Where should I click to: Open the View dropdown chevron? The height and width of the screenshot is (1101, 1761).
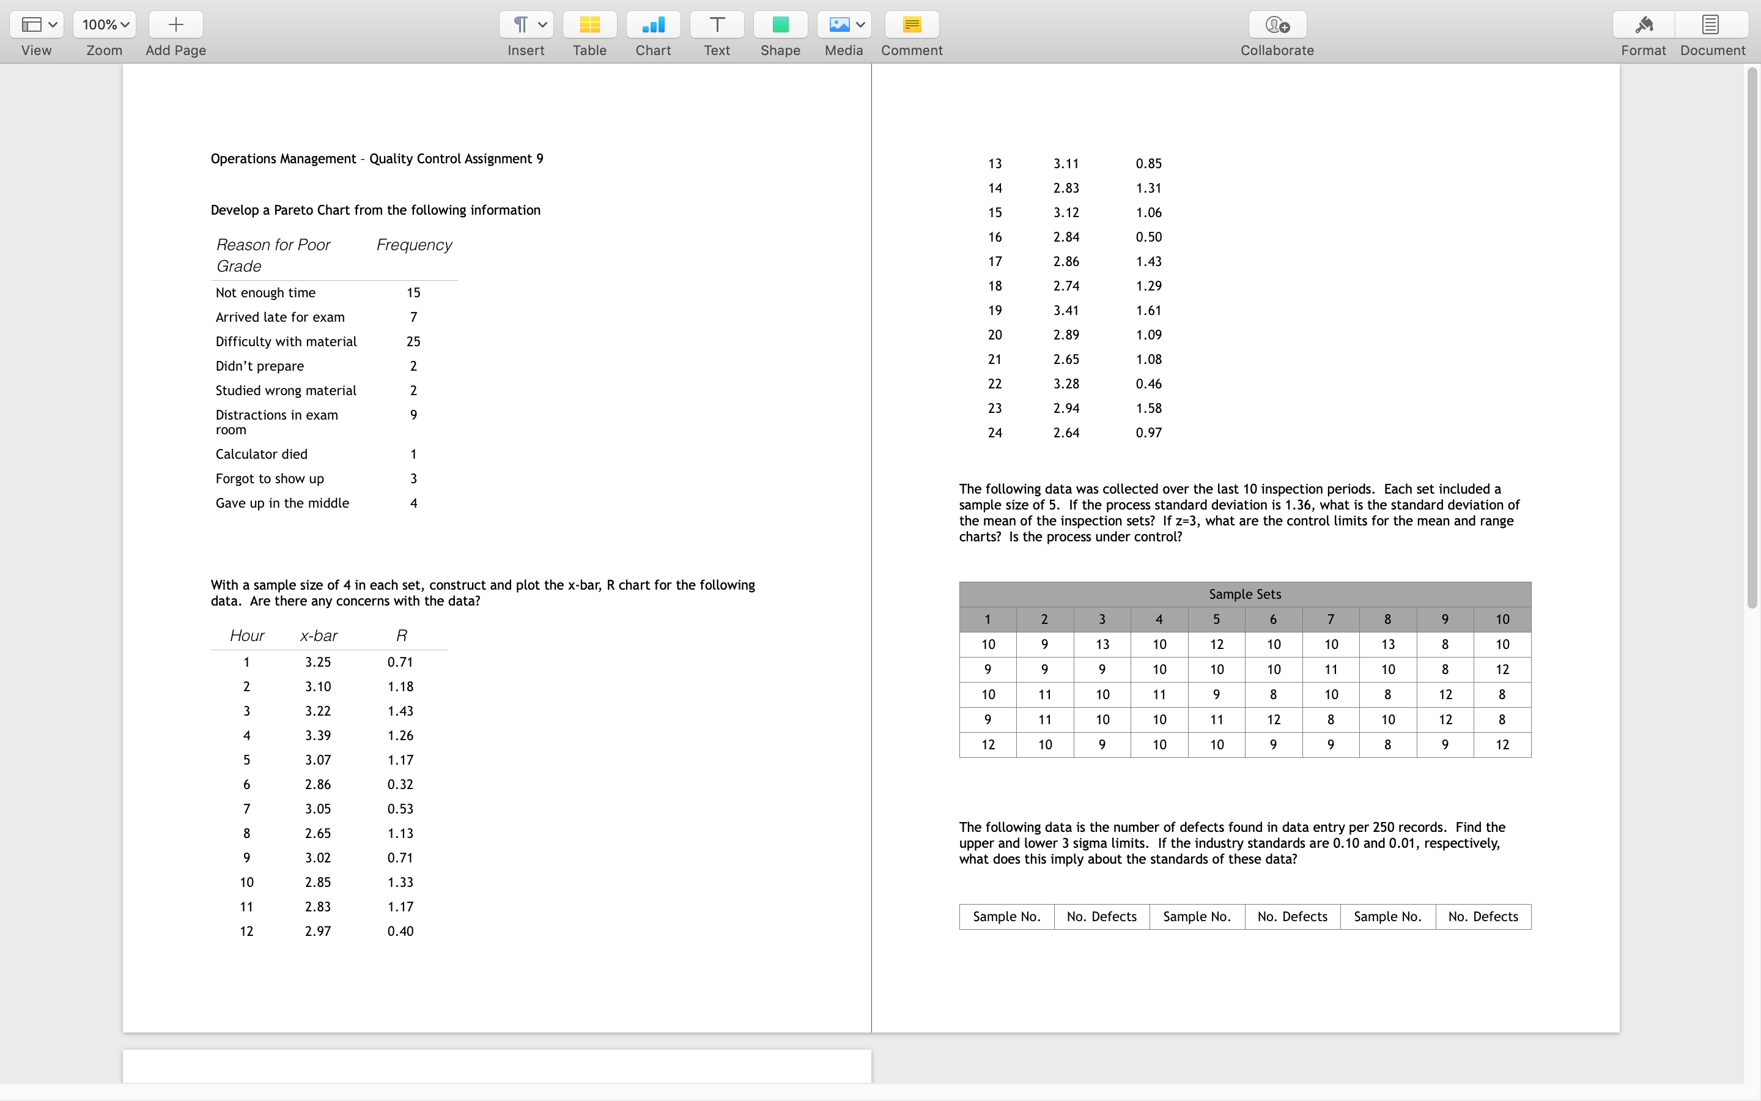53,24
